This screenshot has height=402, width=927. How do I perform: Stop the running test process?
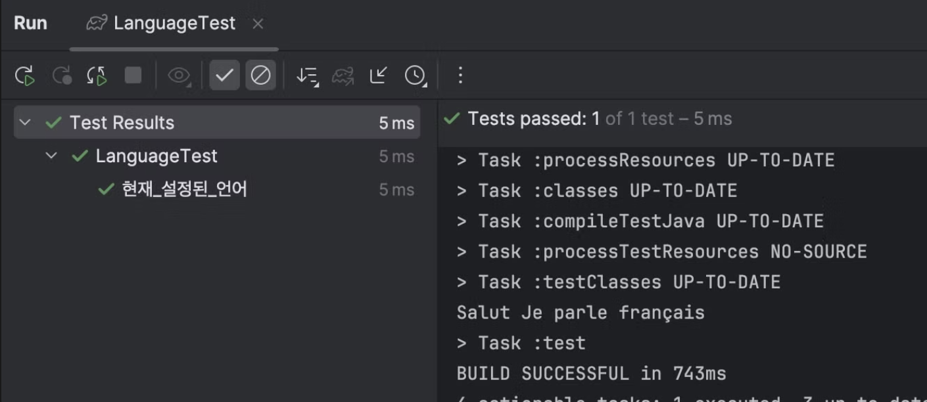[133, 76]
